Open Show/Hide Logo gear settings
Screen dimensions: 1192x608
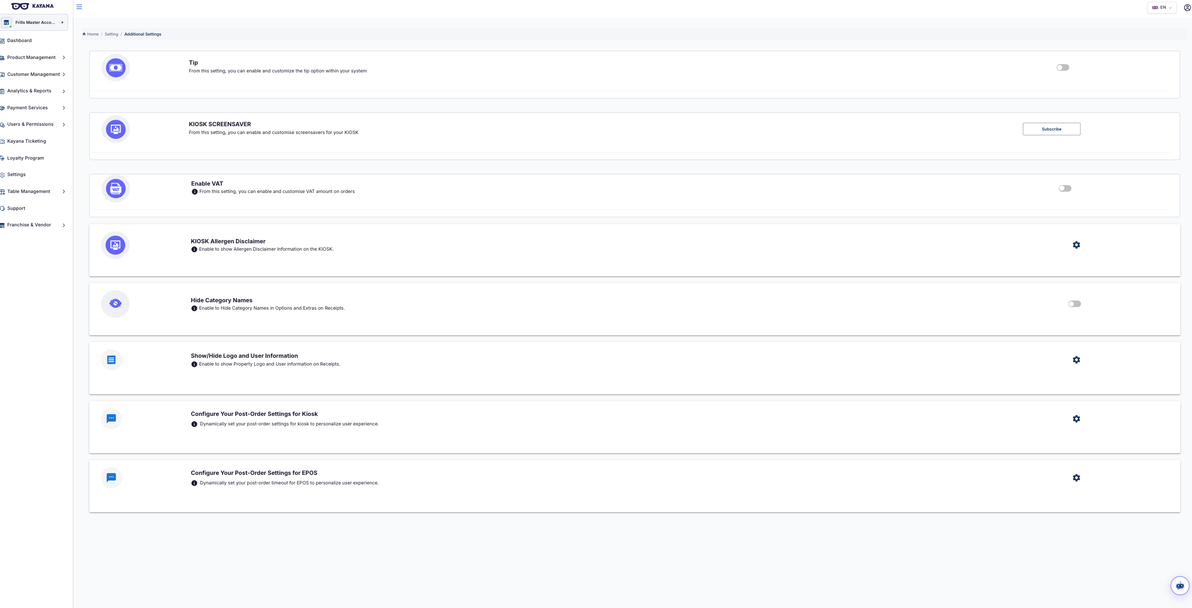click(x=1076, y=360)
